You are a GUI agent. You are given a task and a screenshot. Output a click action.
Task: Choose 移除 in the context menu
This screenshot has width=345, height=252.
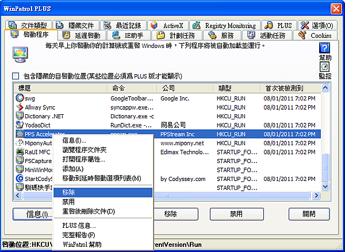point(103,192)
